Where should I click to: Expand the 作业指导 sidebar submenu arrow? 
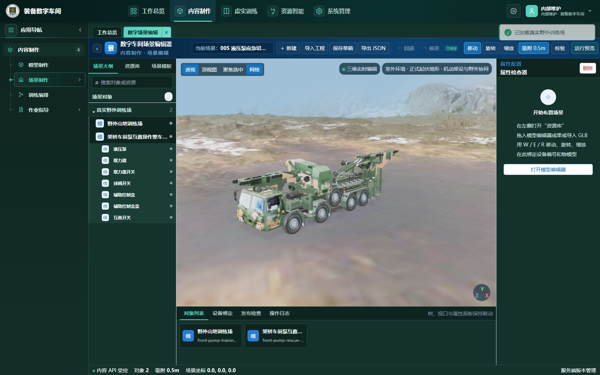click(x=80, y=110)
